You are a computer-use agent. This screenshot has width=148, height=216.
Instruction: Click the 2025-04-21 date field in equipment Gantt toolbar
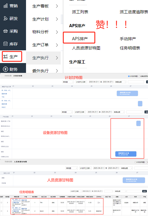[93, 112]
